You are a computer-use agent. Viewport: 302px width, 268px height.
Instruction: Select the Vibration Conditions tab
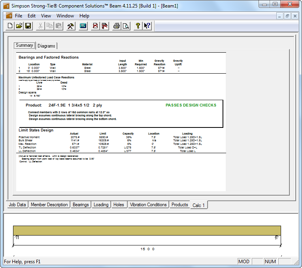[x=148, y=205]
